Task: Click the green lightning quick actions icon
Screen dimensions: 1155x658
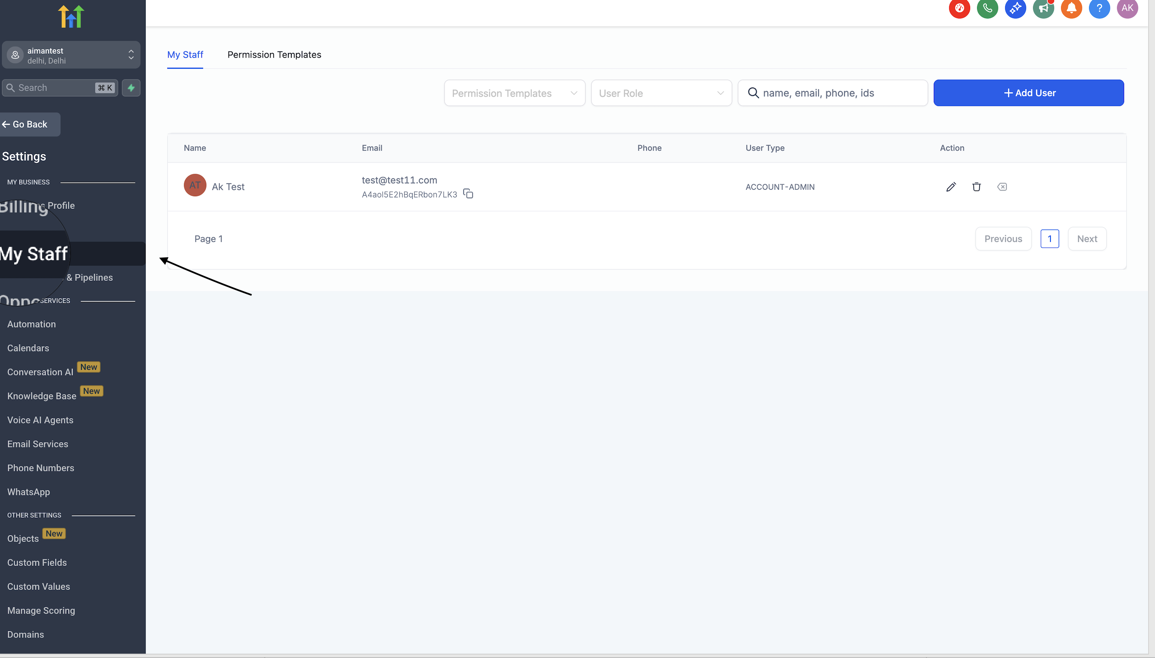Action: 131,88
